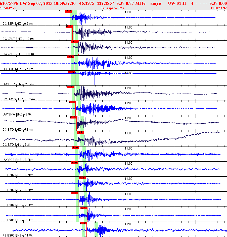The width and height of the screenshot is (227, 237).
Task: Select the 'PB B204 EH2 -- 7.0km' station label
Action: coord(18,220)
